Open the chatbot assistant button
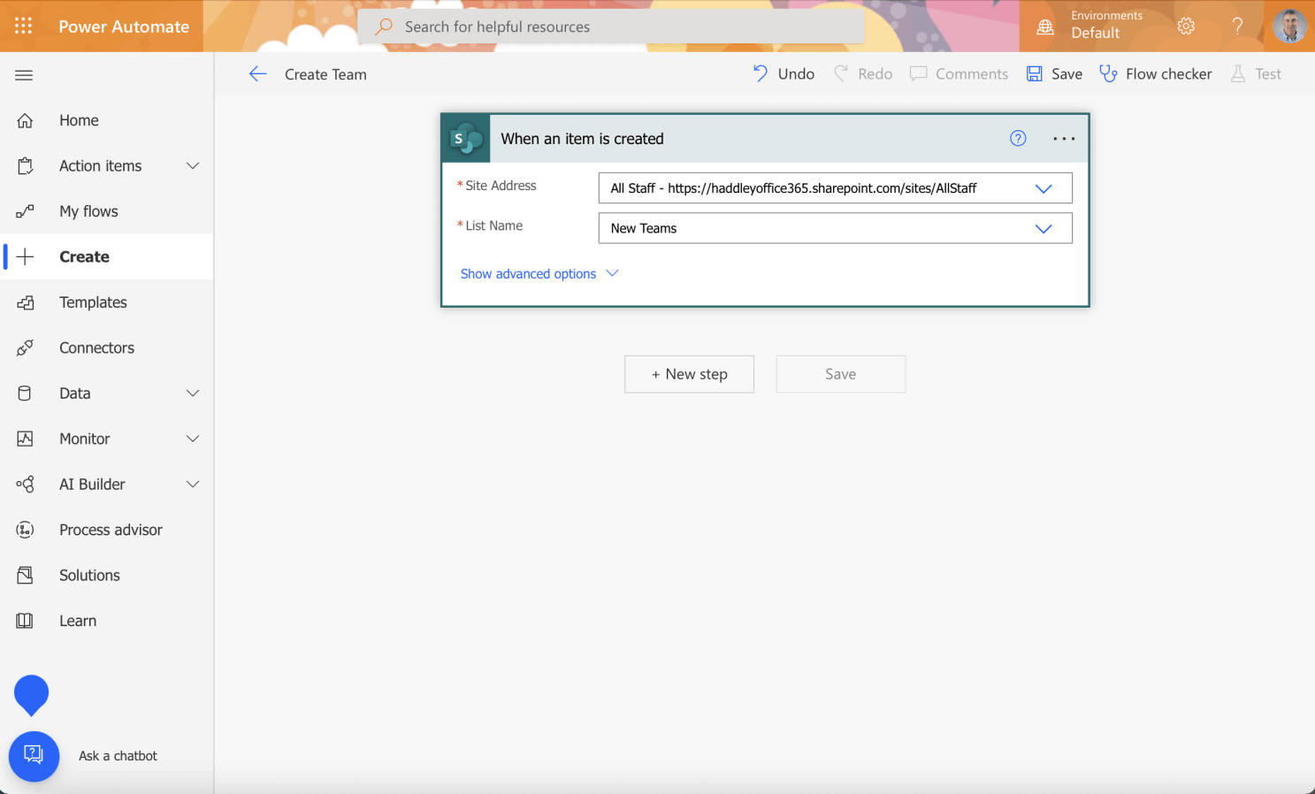 [34, 756]
